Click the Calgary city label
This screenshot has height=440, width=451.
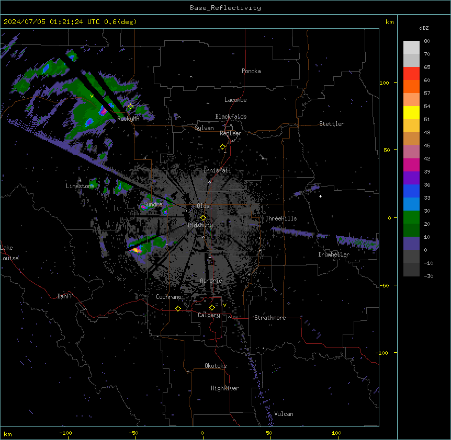pyautogui.click(x=209, y=315)
